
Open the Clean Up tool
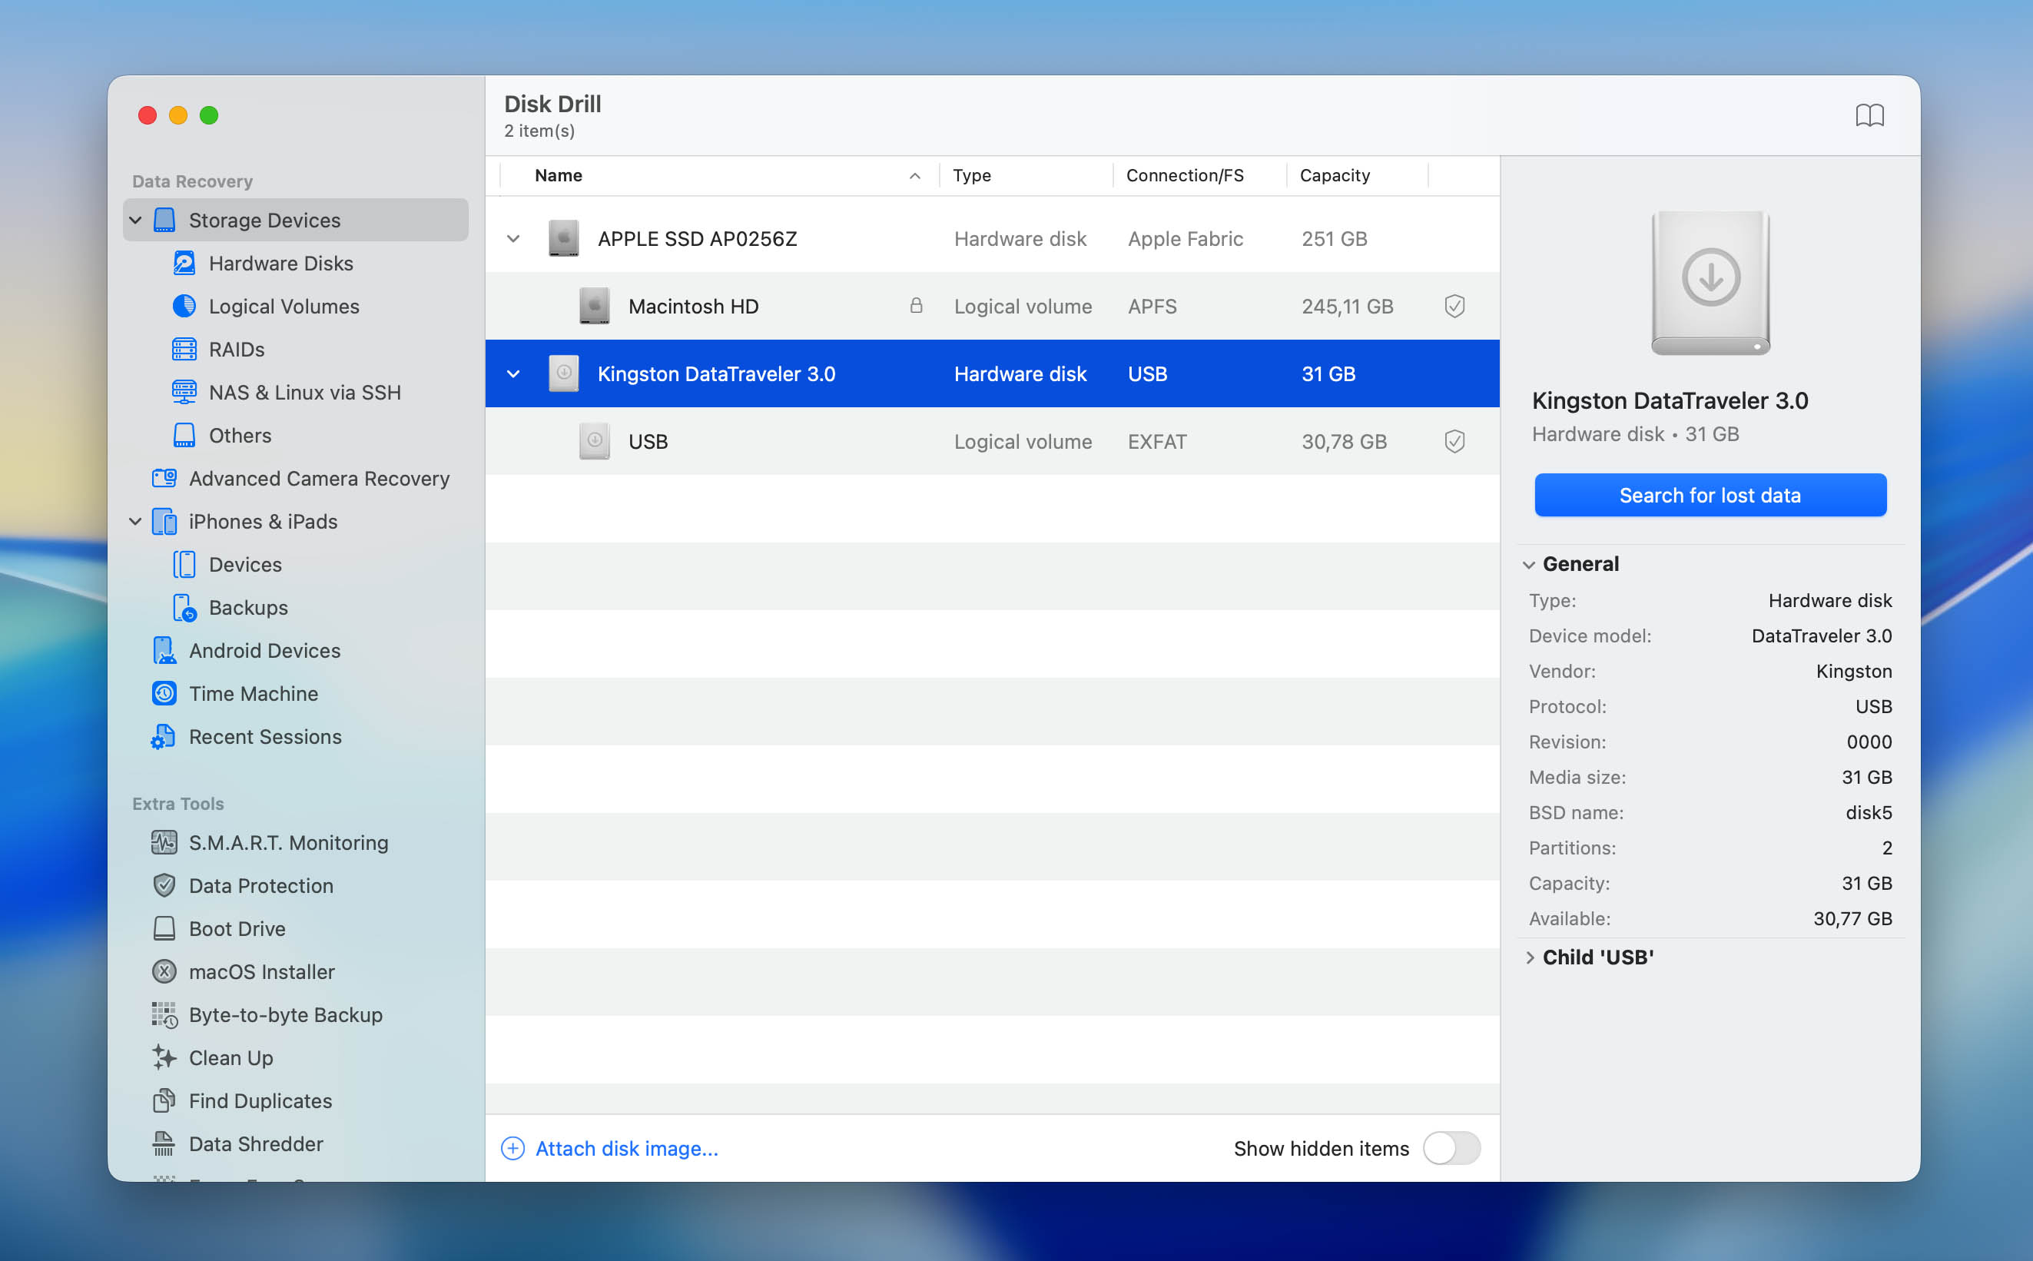tap(230, 1057)
